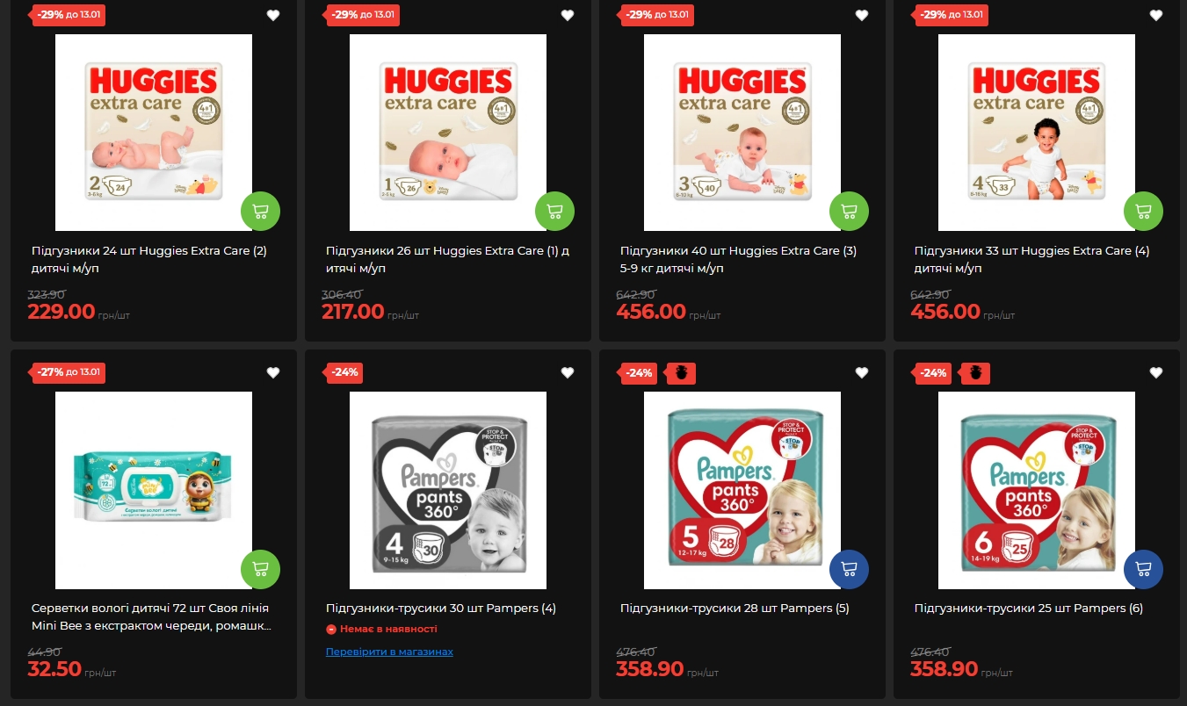Viewport: 1187px width, 706px height.
Task: Click the 'Перевірити в магазинах' link
Action: (x=389, y=652)
